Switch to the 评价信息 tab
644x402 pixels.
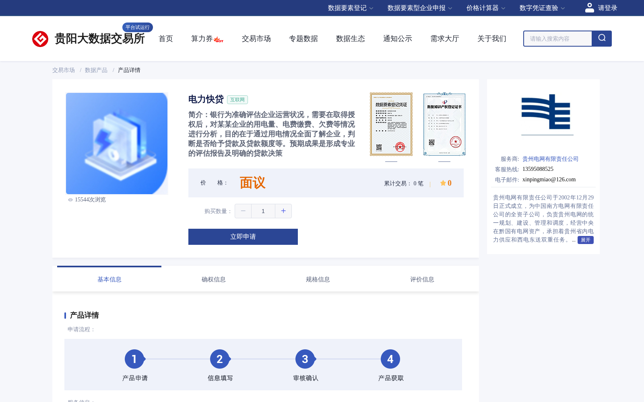click(x=422, y=279)
